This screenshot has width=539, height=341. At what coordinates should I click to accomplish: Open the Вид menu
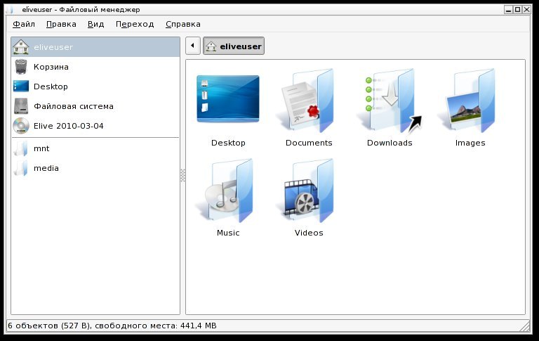click(x=95, y=24)
